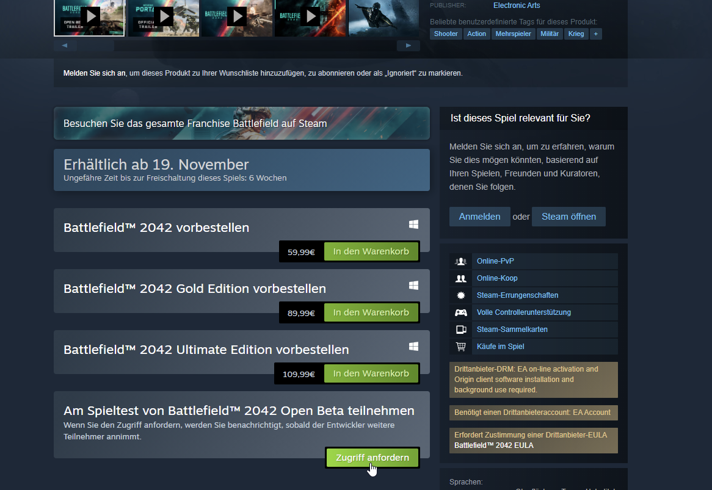Open the Battlefield franchise banner

241,123
